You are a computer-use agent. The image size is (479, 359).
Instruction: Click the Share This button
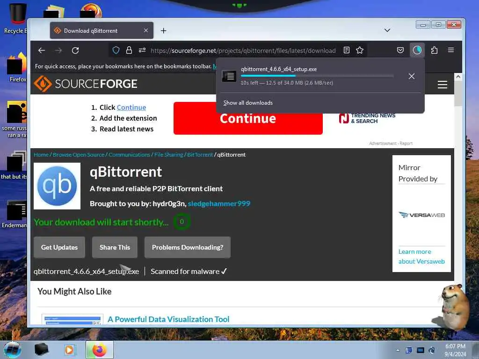[x=115, y=247]
